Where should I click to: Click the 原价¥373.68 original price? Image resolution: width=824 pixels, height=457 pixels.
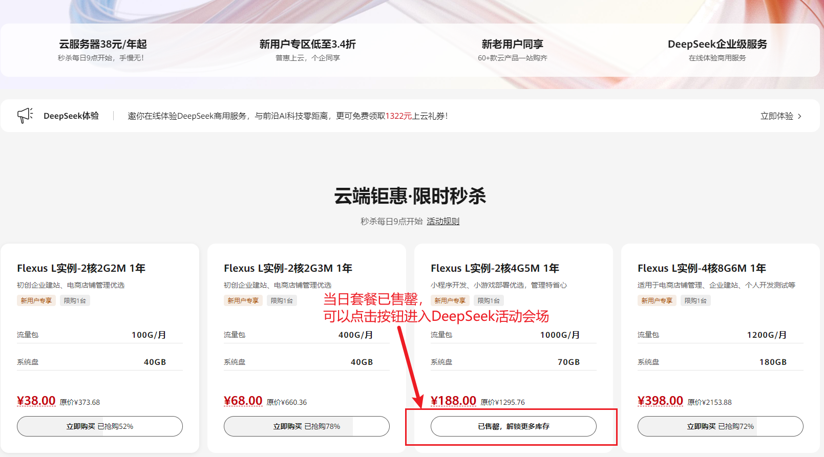pos(80,402)
